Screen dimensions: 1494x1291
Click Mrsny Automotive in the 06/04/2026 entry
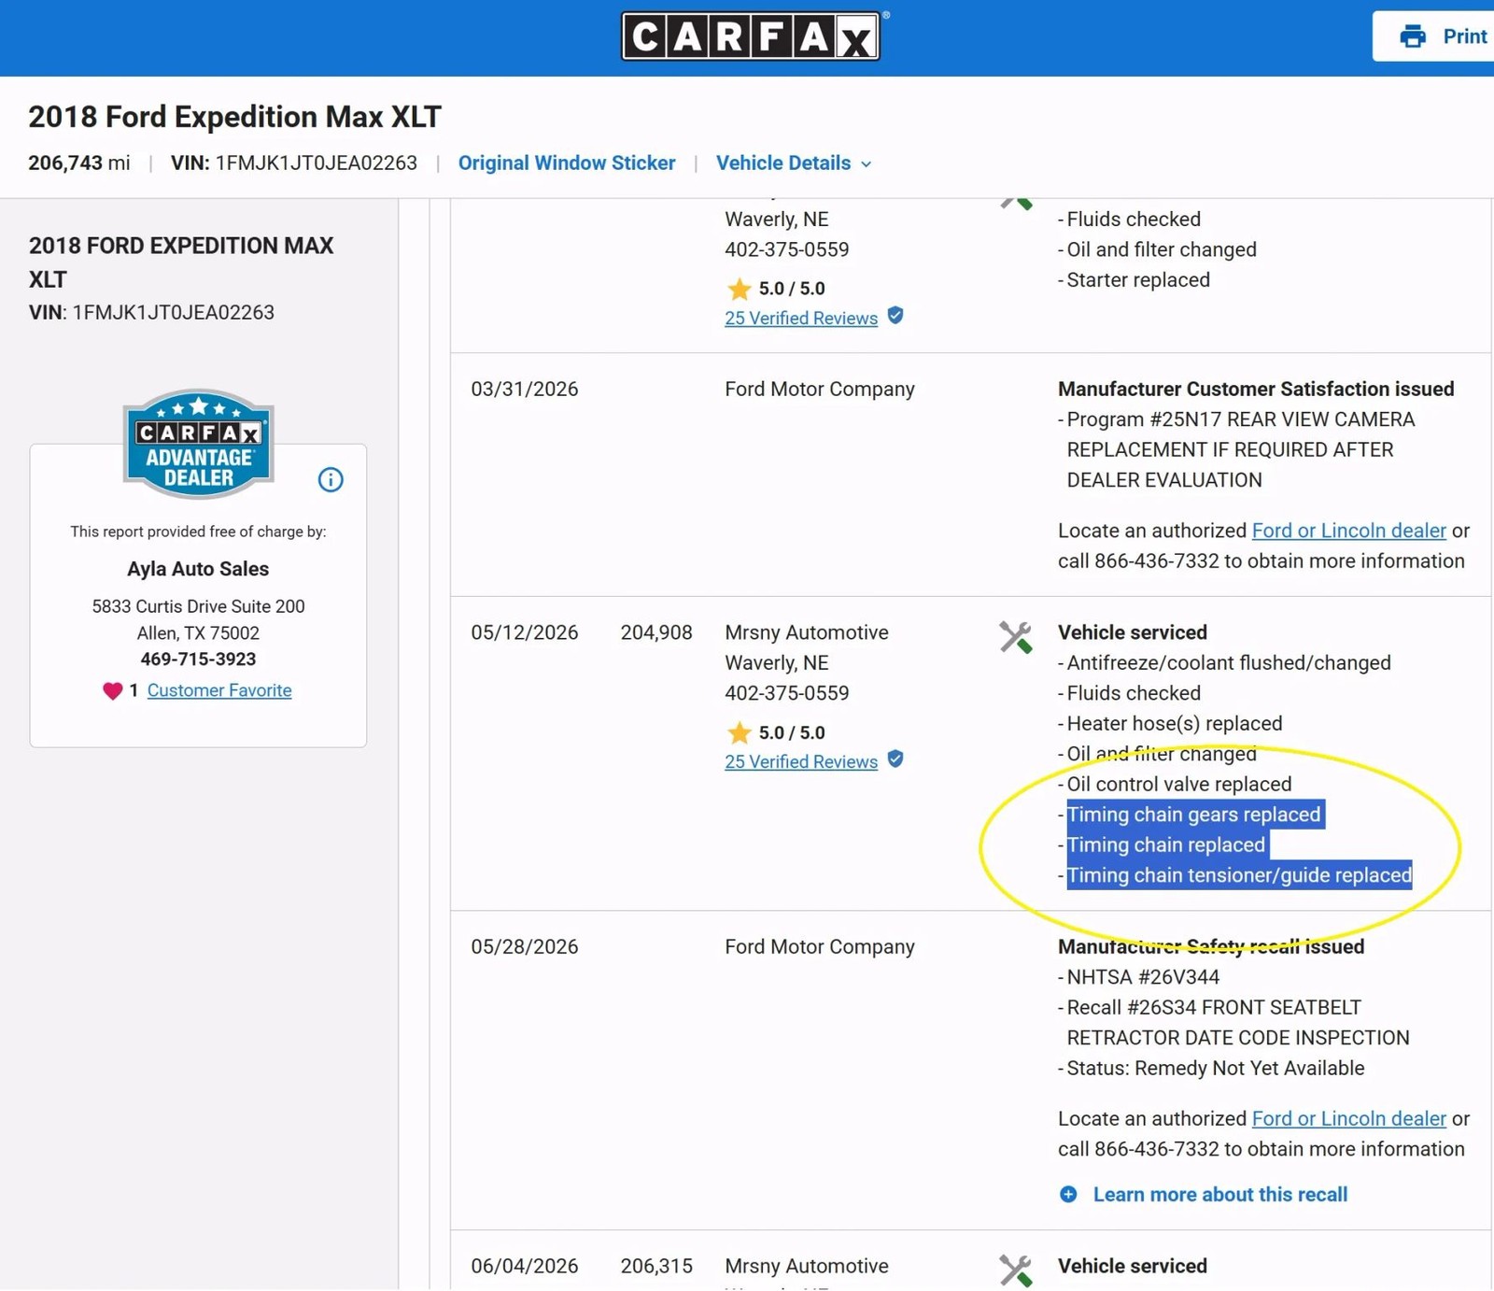[x=807, y=1267]
